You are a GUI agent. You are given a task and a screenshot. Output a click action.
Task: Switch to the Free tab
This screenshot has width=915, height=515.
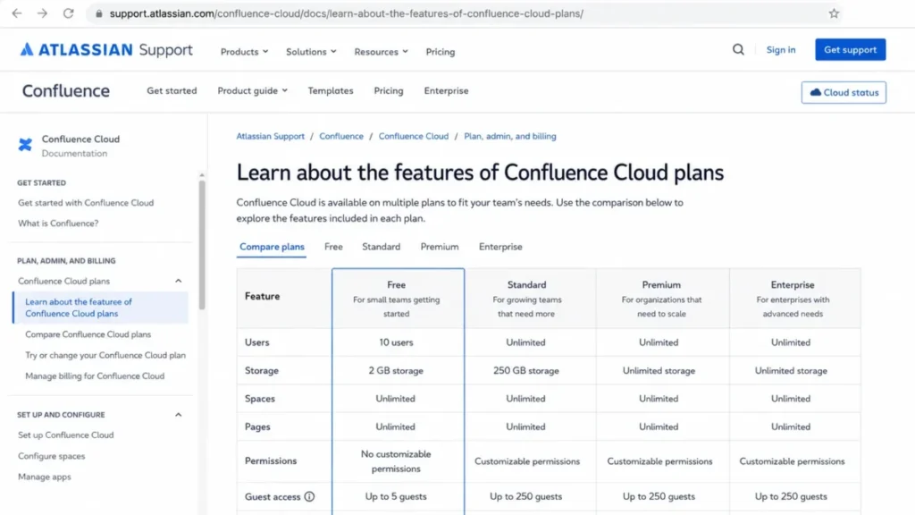(333, 247)
